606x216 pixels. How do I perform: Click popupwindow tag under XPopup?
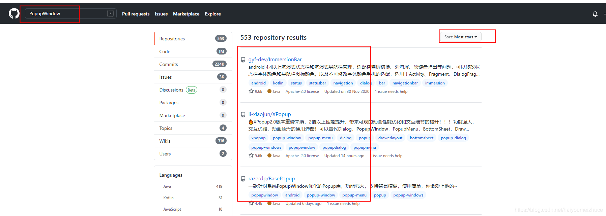point(302,147)
